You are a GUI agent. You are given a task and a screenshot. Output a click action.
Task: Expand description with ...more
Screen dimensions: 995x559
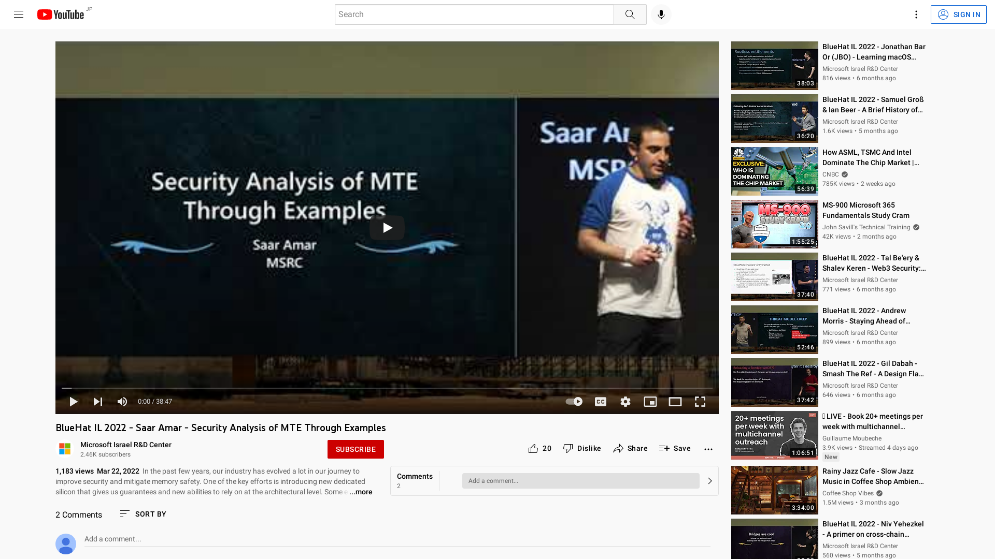(361, 492)
